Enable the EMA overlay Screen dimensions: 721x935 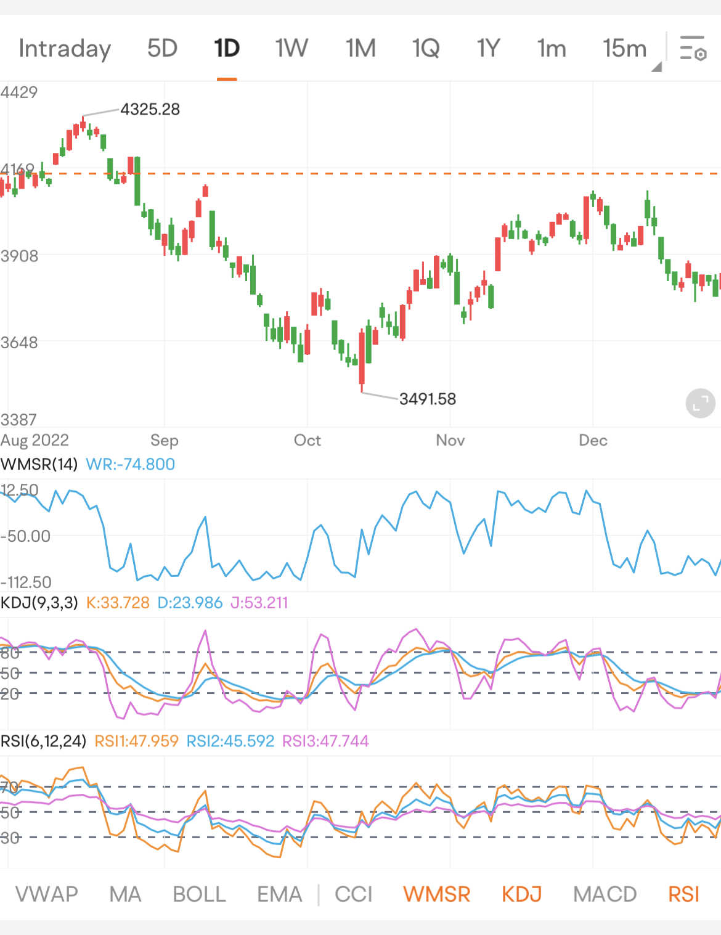(279, 894)
